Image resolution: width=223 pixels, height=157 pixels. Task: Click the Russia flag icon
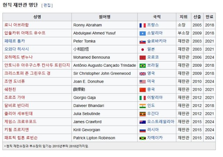click(x=142, y=130)
